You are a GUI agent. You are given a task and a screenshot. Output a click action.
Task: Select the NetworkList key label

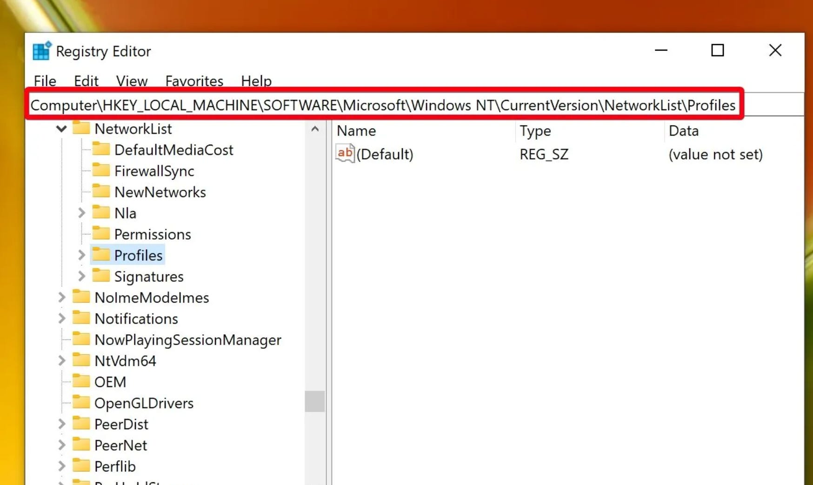133,129
